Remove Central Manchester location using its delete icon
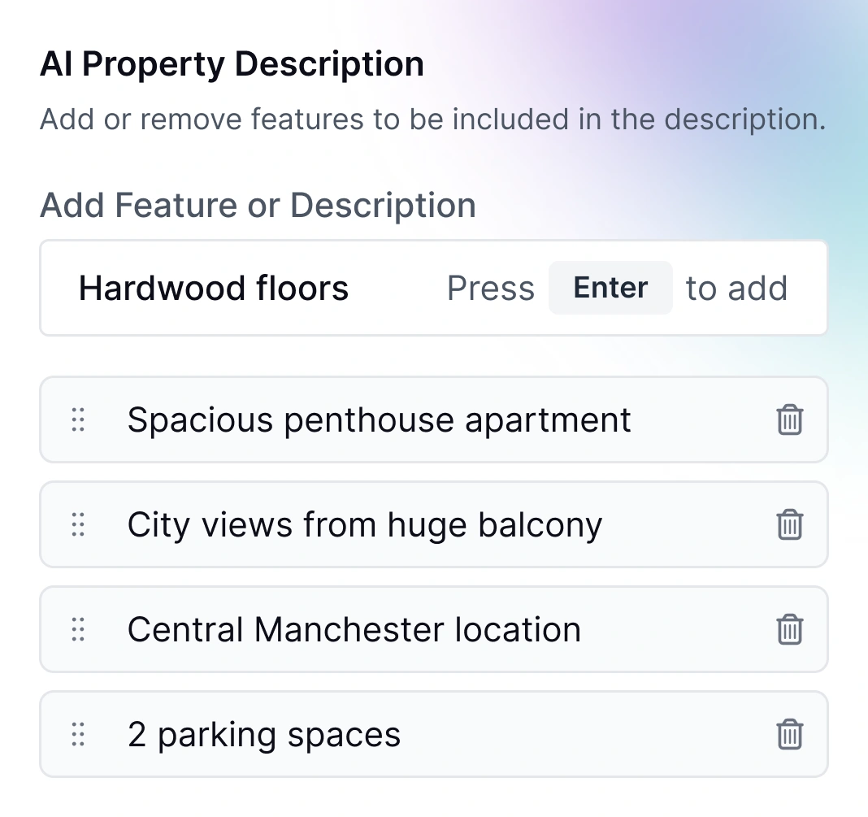The image size is (868, 817). point(790,629)
